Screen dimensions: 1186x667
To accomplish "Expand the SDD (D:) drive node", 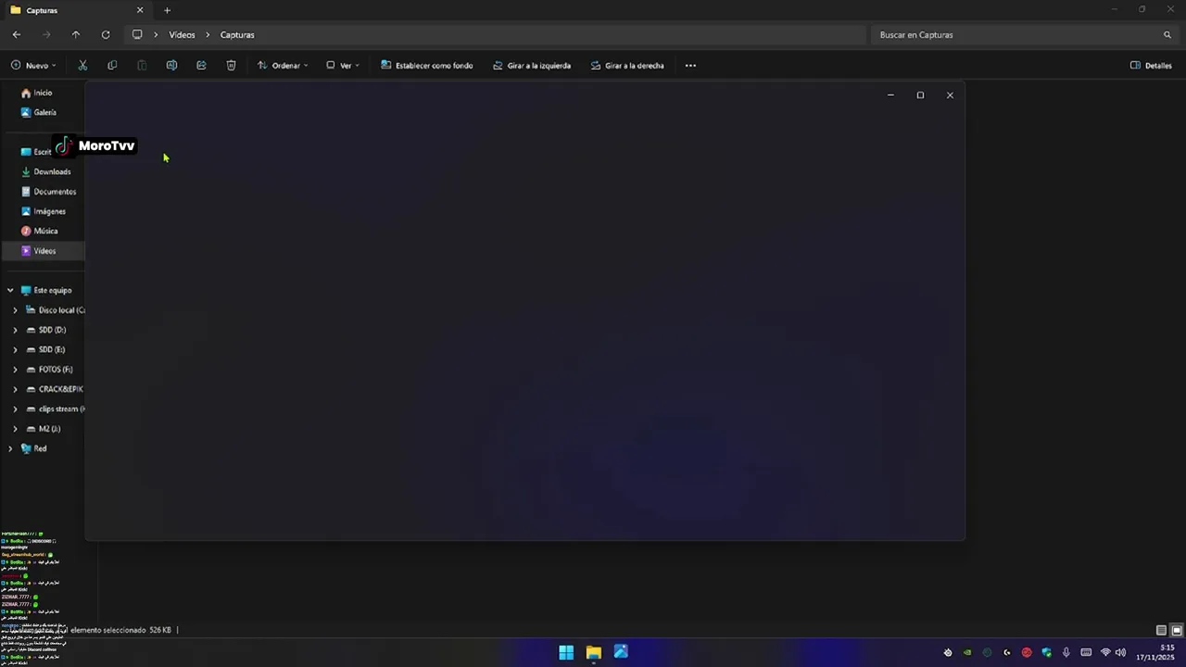I will [15, 330].
